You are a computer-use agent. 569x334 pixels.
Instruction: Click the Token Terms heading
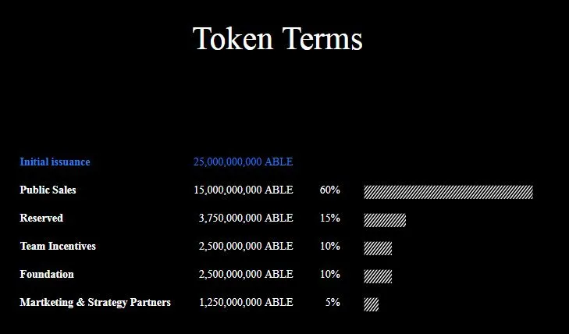pos(277,38)
